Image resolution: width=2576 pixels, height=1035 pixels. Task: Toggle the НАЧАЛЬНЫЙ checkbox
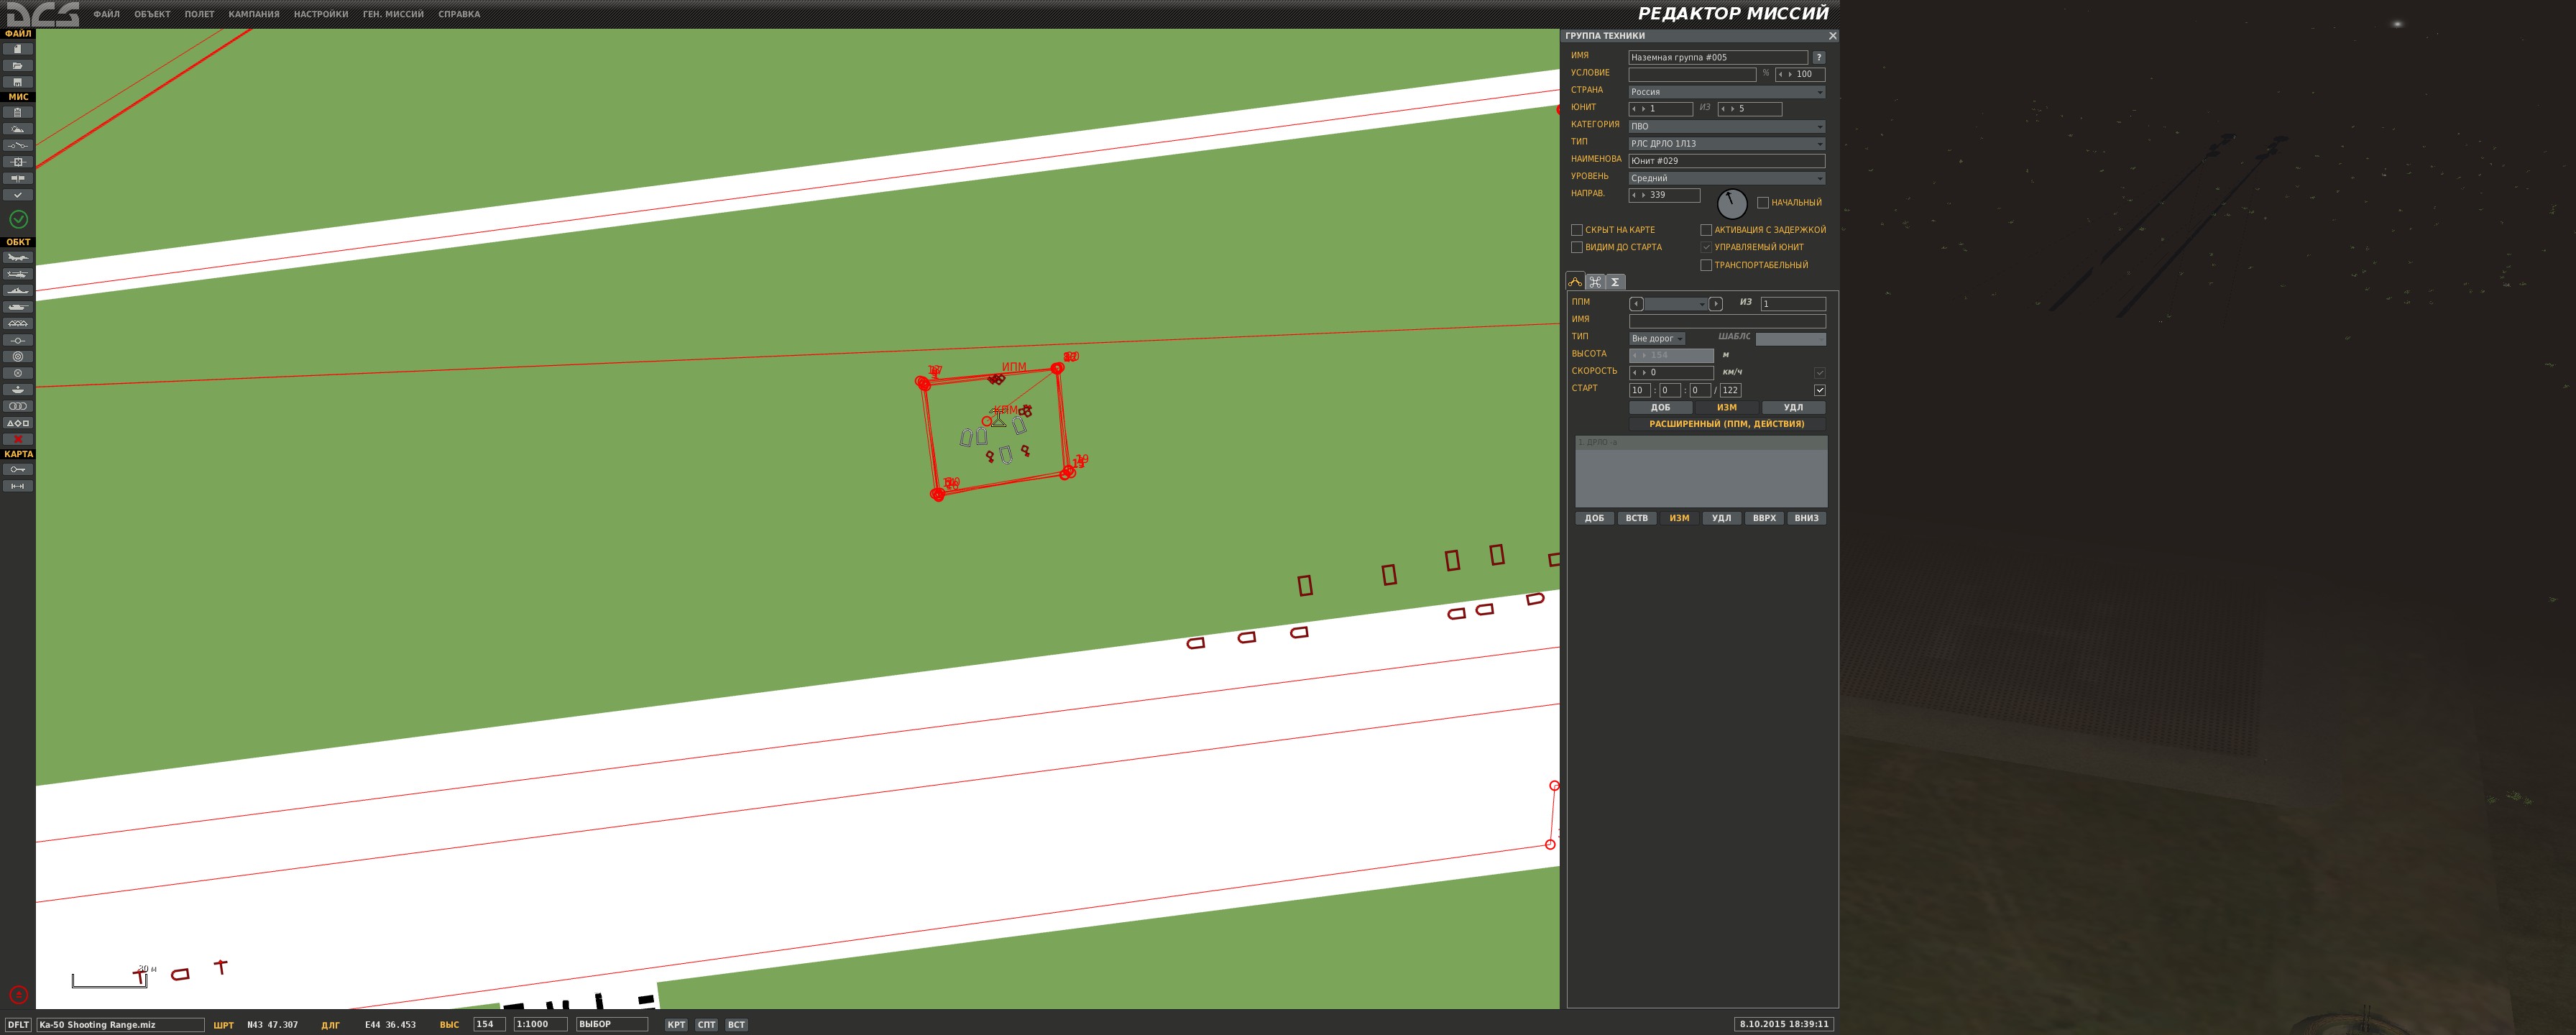pos(1763,203)
